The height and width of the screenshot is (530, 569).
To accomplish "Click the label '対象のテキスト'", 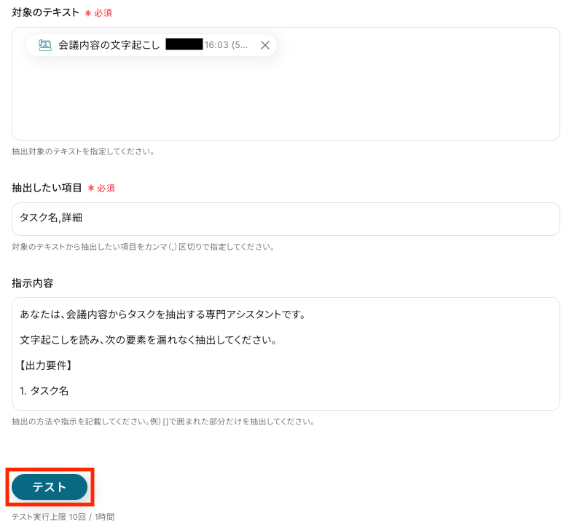I will pyautogui.click(x=45, y=12).
